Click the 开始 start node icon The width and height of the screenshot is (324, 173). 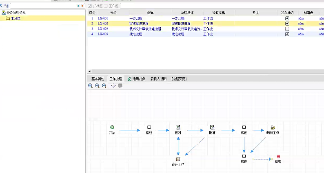112,127
